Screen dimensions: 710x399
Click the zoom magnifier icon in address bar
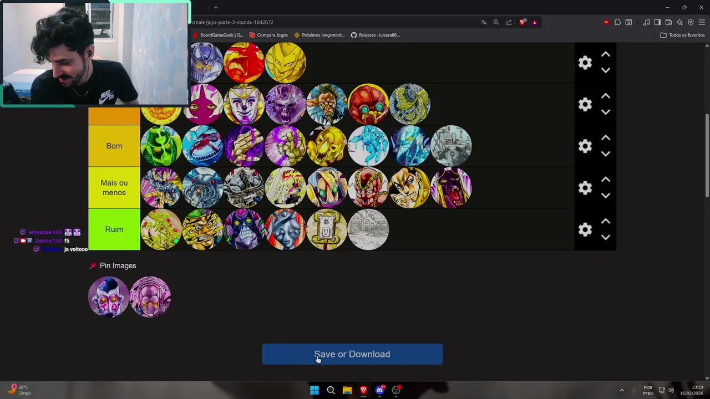tap(496, 22)
